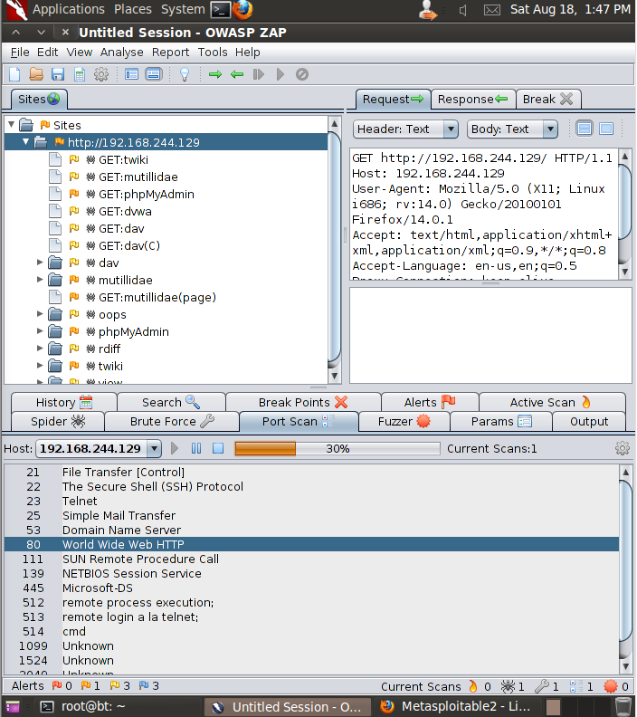Stop the port scan with the square icon
This screenshot has width=637, height=717.
(x=217, y=448)
